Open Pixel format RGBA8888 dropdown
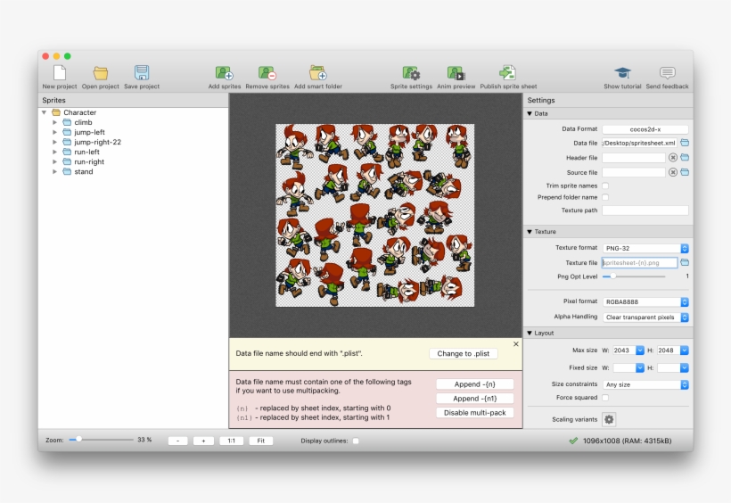Viewport: 731px width, 503px height. click(x=645, y=302)
